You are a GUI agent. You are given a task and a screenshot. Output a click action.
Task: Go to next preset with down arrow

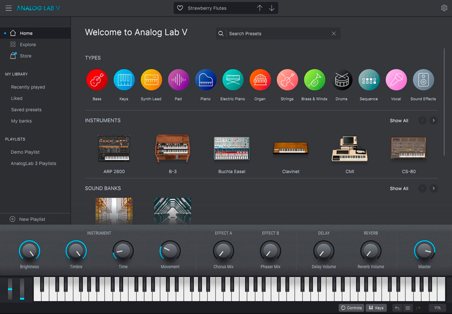click(x=272, y=8)
